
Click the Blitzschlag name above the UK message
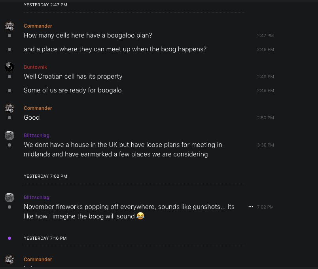click(x=36, y=135)
